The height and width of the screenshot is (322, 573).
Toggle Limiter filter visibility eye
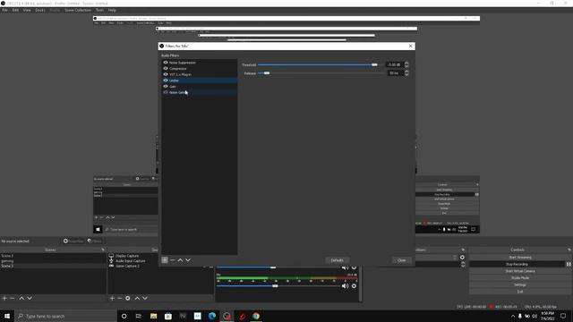pyautogui.click(x=166, y=80)
